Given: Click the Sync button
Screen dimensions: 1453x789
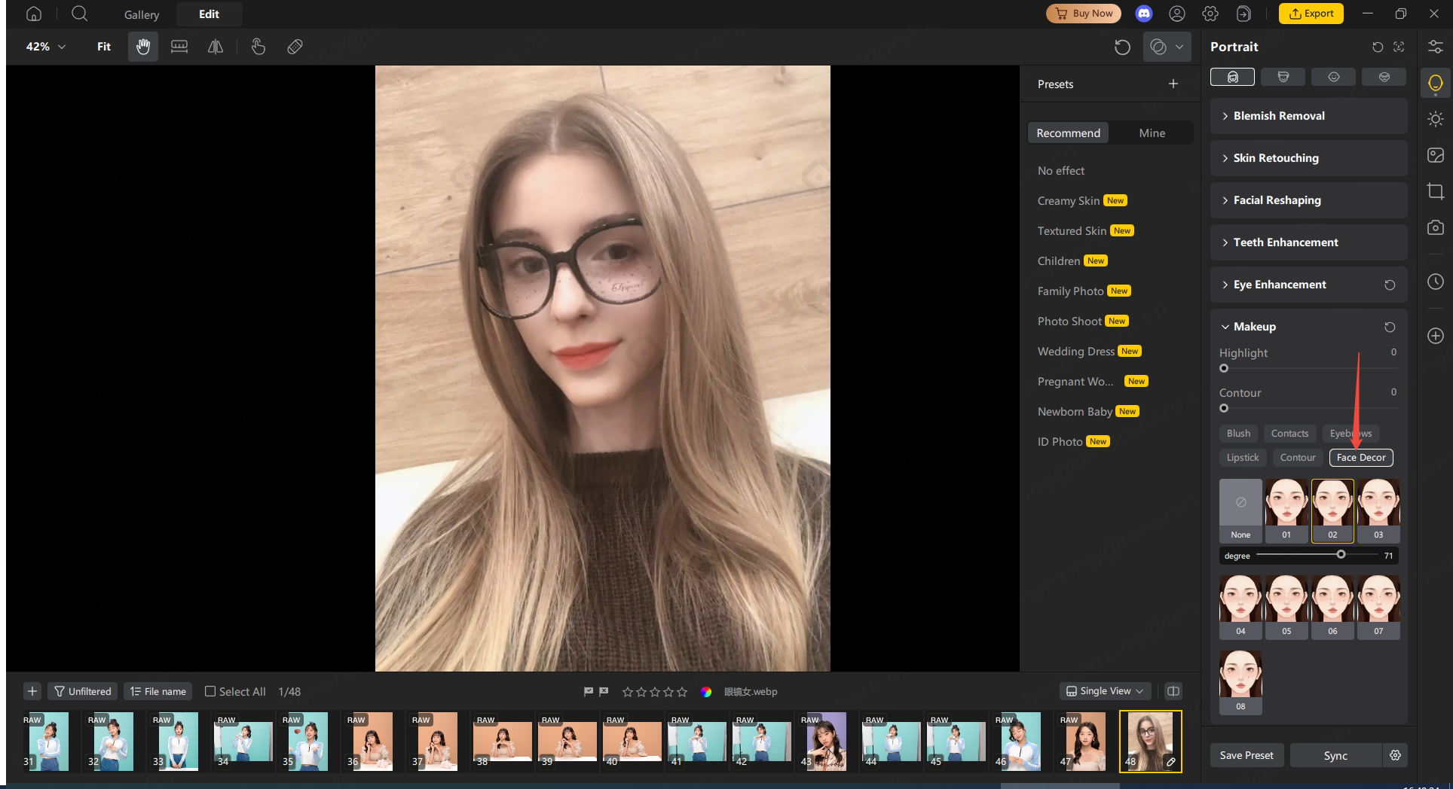Looking at the screenshot, I should pos(1335,755).
